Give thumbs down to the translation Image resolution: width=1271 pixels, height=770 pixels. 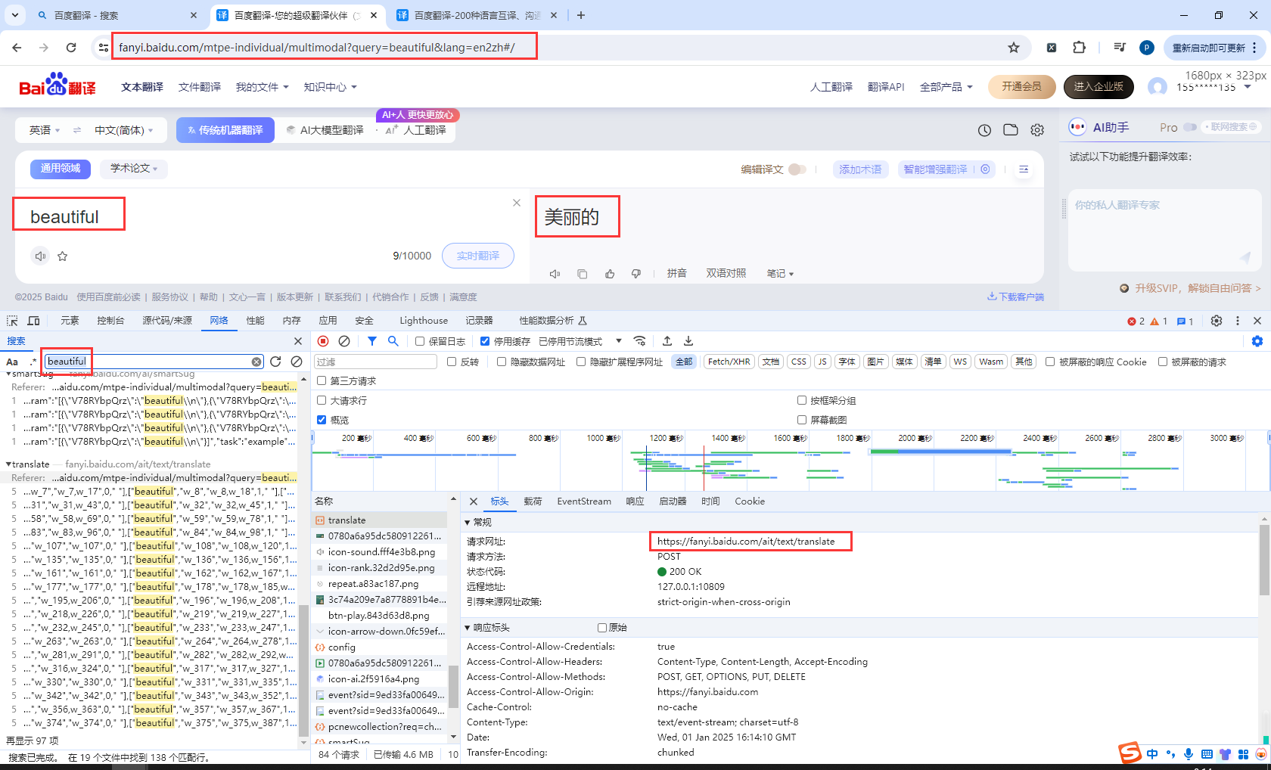636,274
